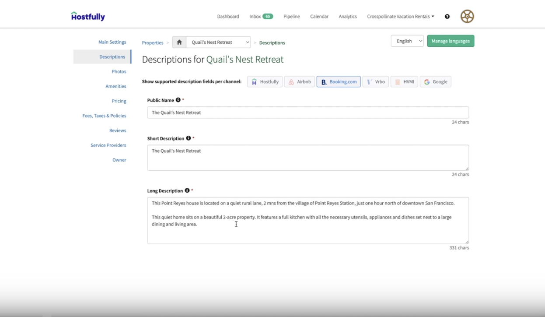
Task: Click the Manage languages button
Action: (451, 41)
